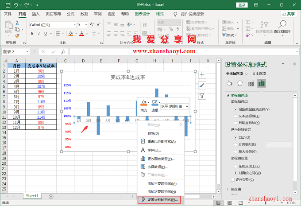This screenshot has width=301, height=206.
Task: Choose 设置坐标轴格式 in context menu
Action: click(159, 200)
